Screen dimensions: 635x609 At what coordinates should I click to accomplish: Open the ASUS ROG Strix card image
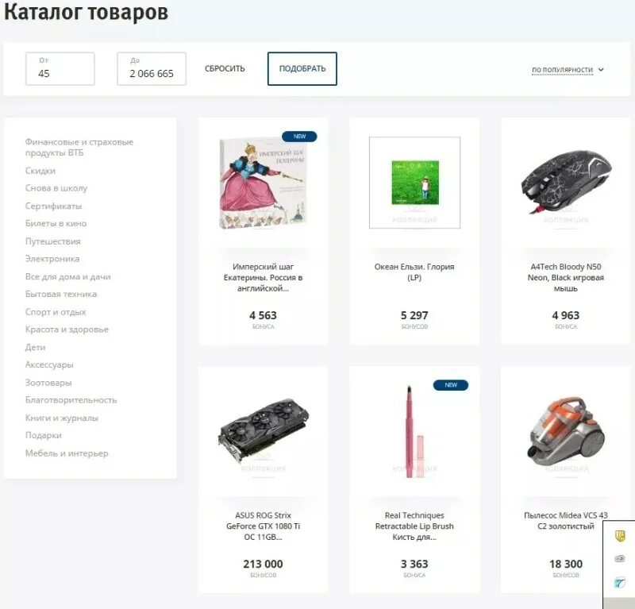tap(264, 430)
